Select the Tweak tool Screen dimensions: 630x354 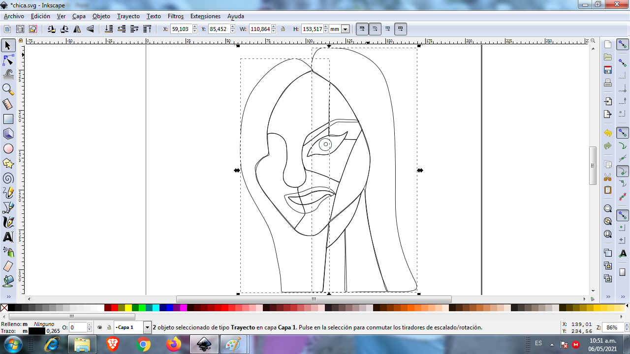pyautogui.click(x=8, y=75)
